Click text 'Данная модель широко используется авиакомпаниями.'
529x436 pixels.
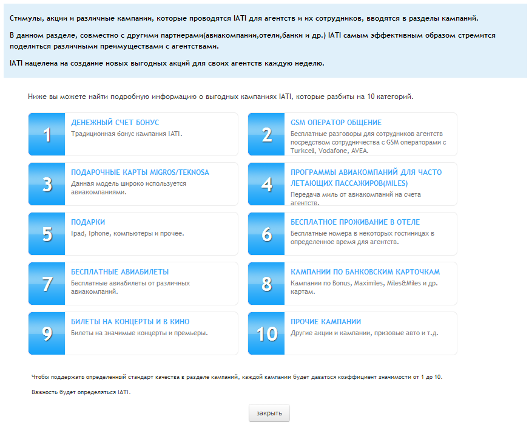[129, 188]
